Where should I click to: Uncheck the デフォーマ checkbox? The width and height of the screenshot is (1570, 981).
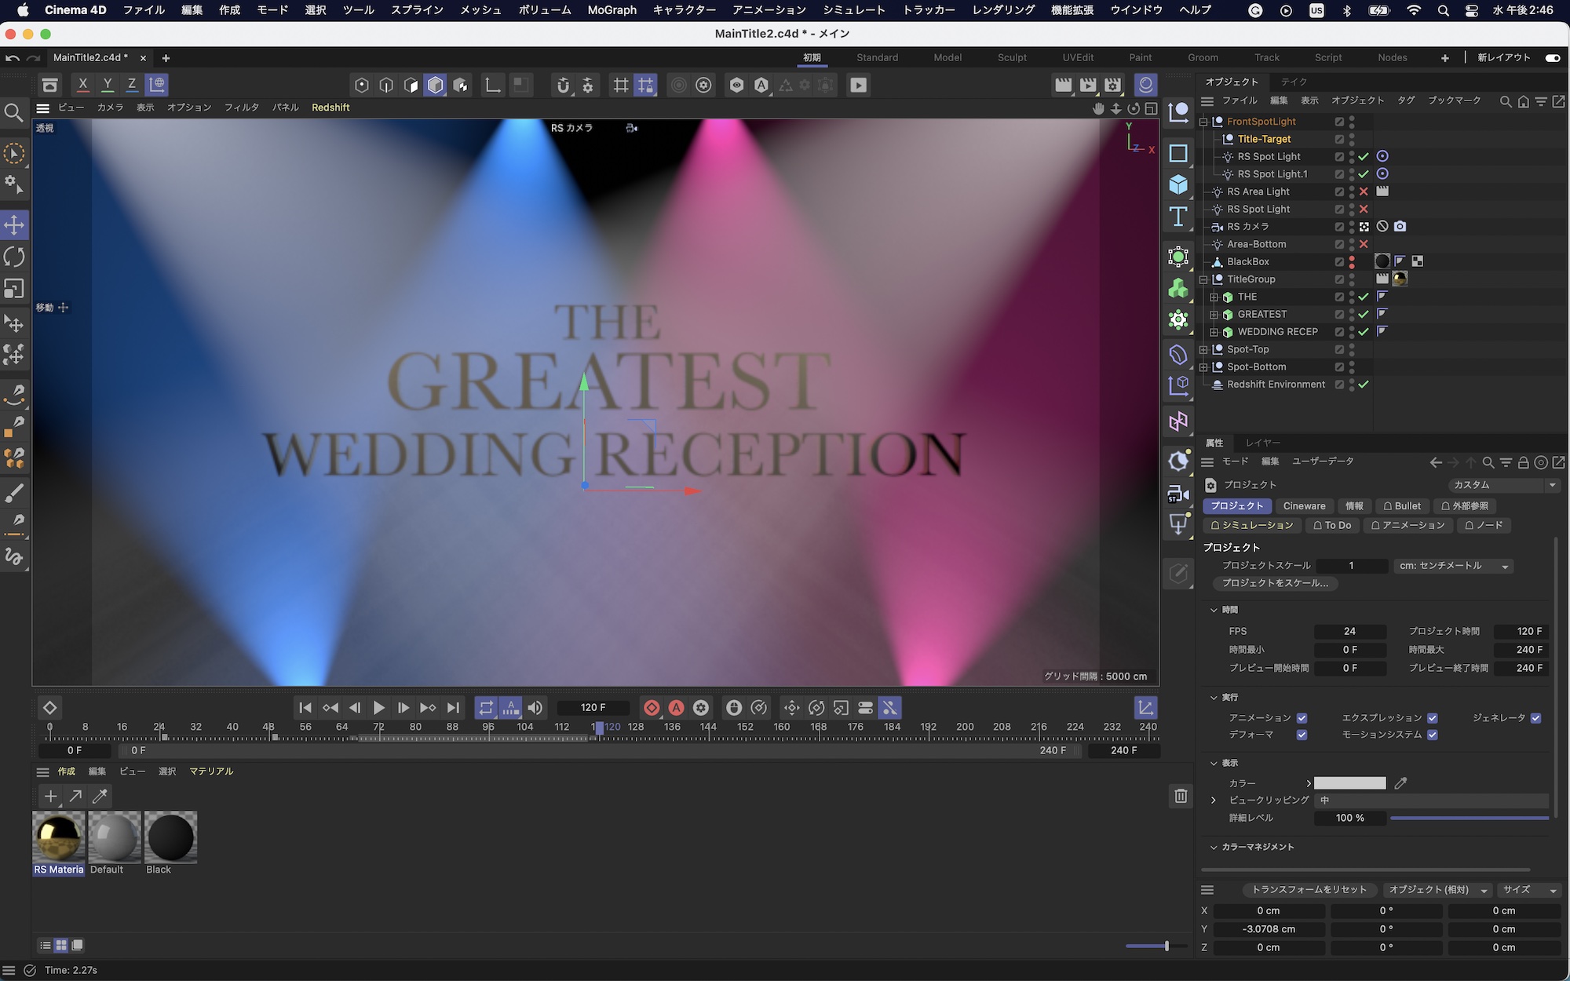point(1302,735)
